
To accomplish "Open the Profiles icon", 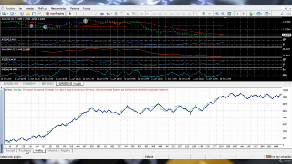I will 12,14.
